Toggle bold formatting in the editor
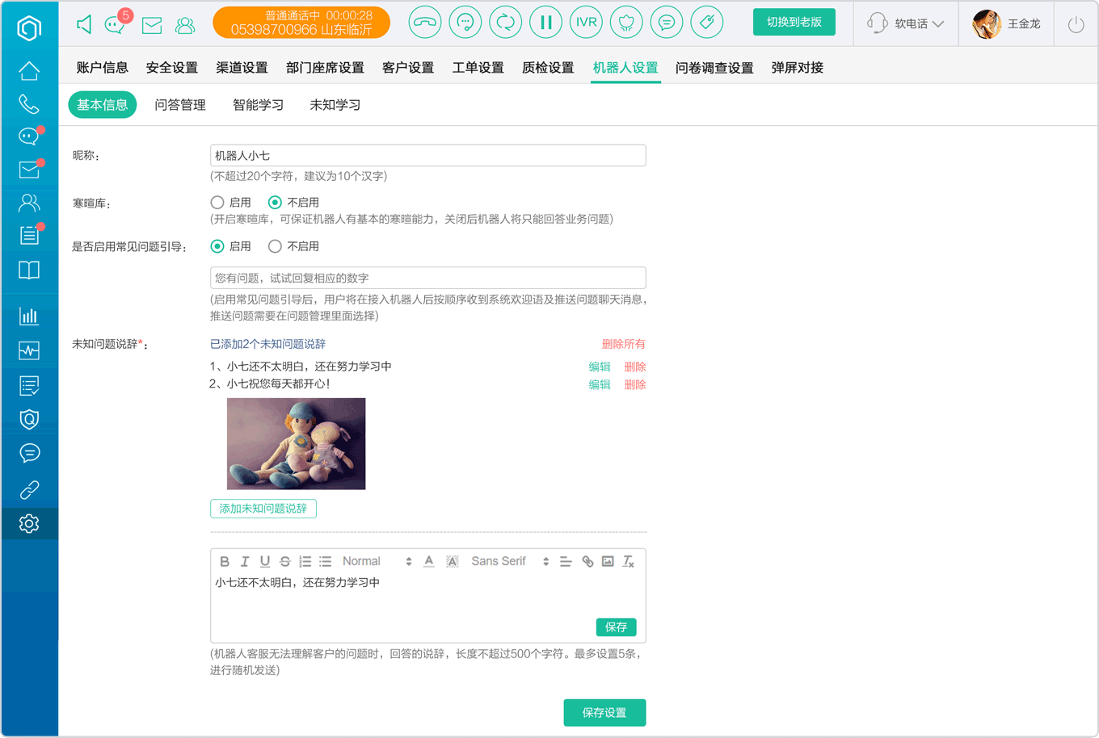This screenshot has height=738, width=1099. pyautogui.click(x=225, y=561)
